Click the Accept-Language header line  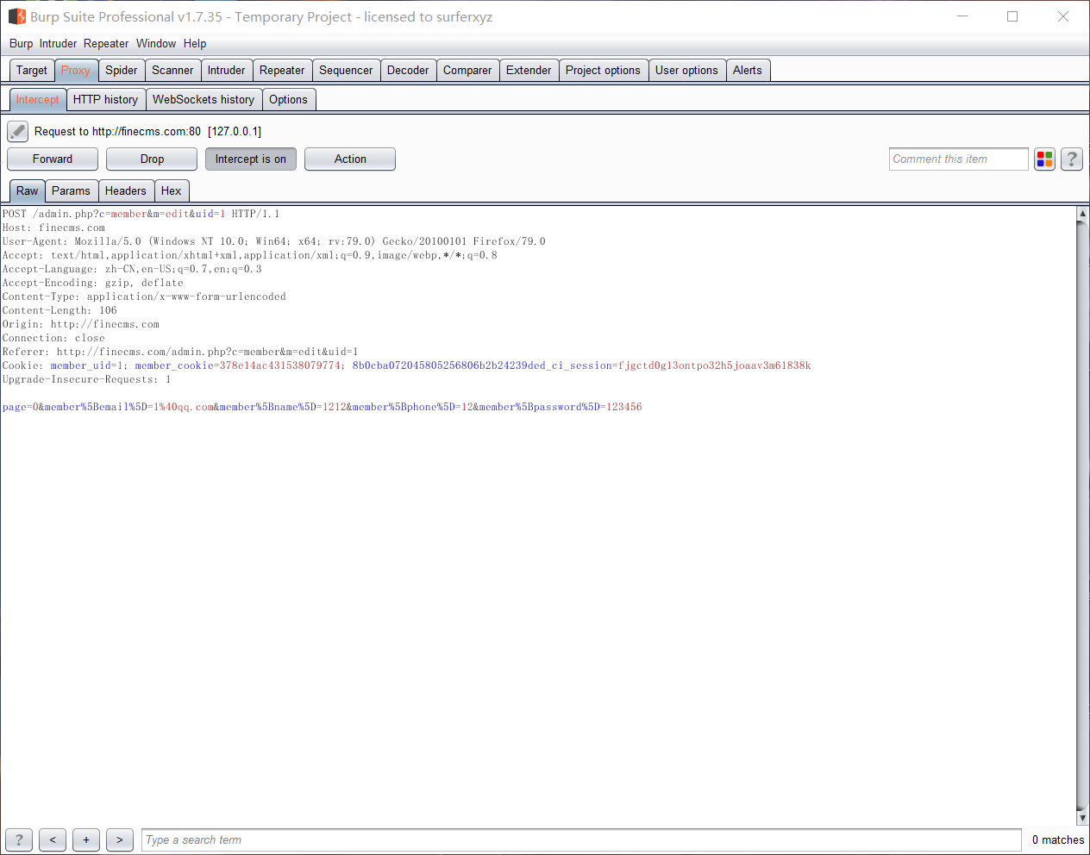click(x=132, y=269)
